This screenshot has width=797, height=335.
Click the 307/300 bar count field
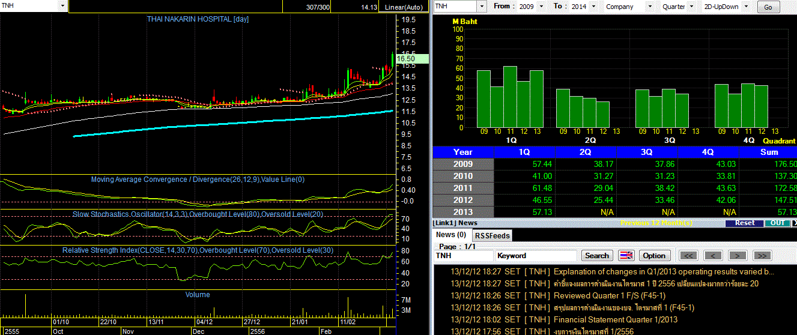318,7
